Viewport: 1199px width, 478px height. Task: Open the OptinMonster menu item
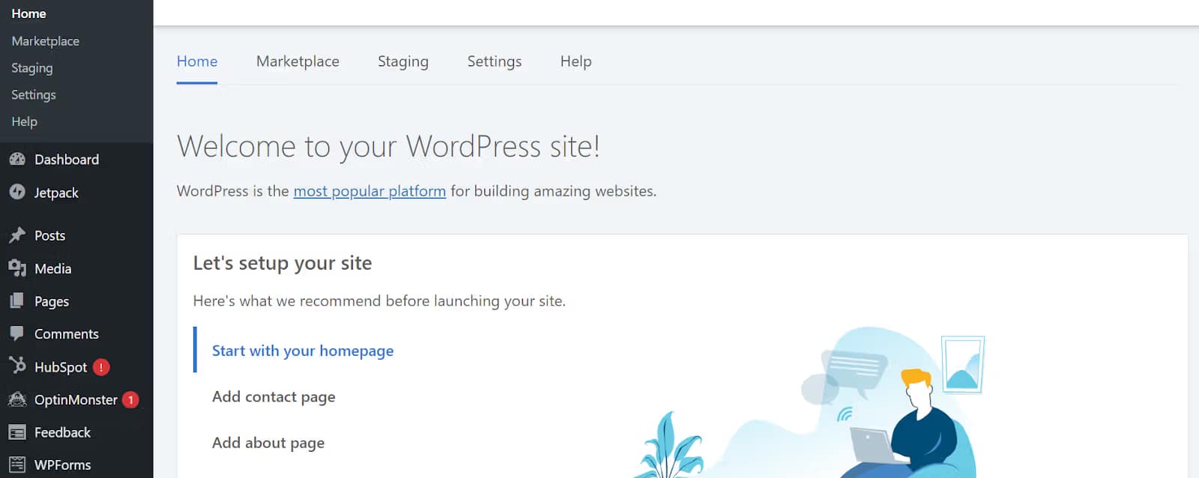[76, 400]
